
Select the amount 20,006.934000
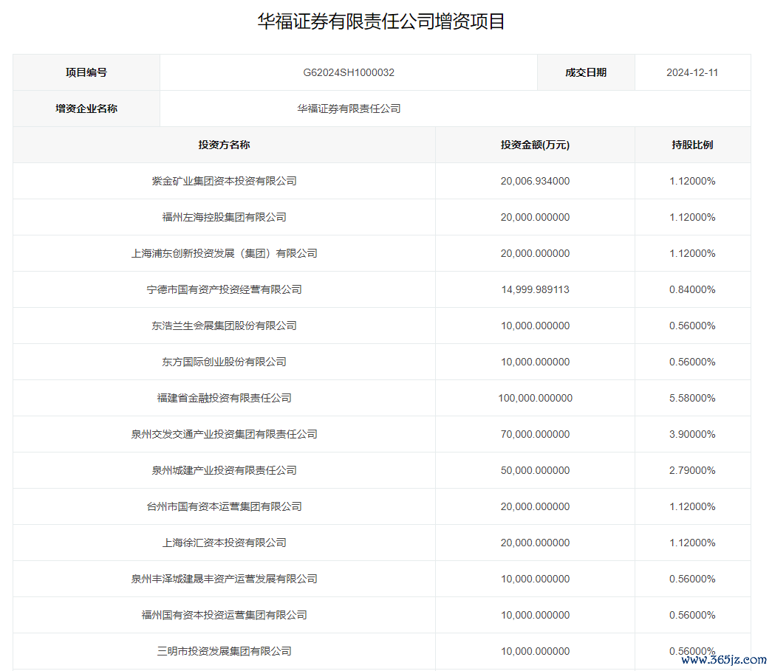tap(535, 181)
